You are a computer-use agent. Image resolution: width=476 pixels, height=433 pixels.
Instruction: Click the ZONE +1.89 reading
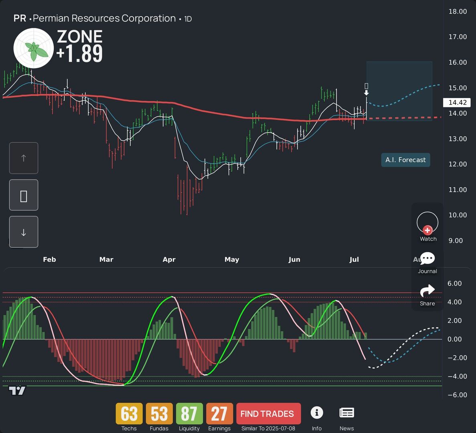[x=79, y=46]
